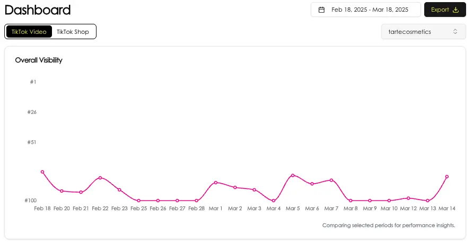Click the Mar 5 x-axis label

pos(293,209)
